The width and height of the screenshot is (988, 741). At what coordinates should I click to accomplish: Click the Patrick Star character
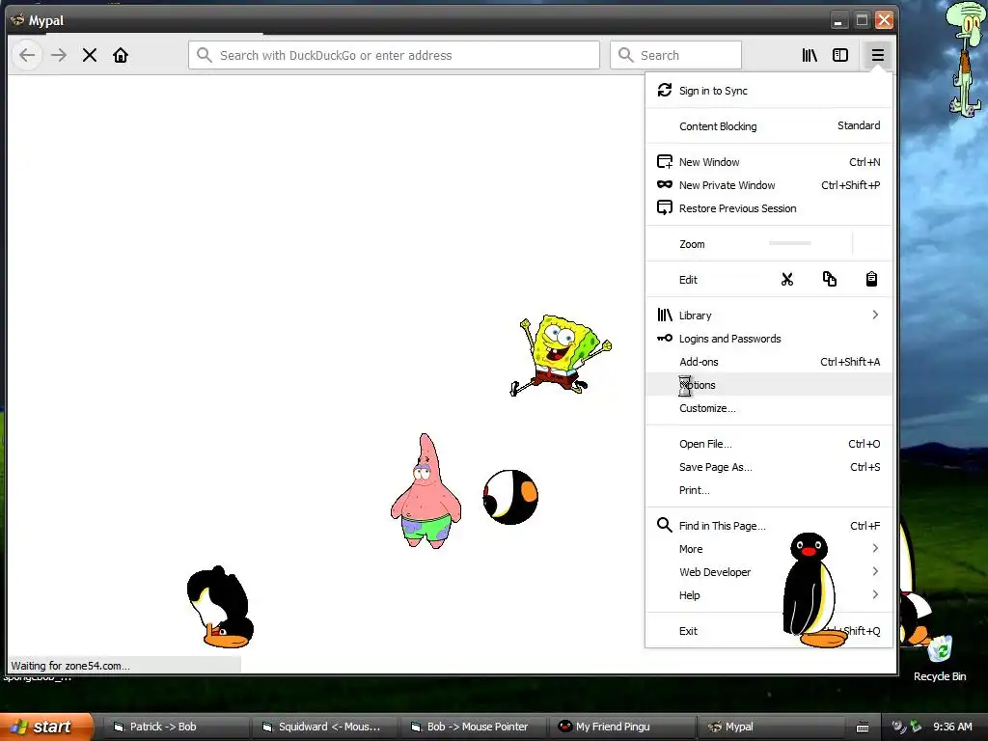(425, 491)
